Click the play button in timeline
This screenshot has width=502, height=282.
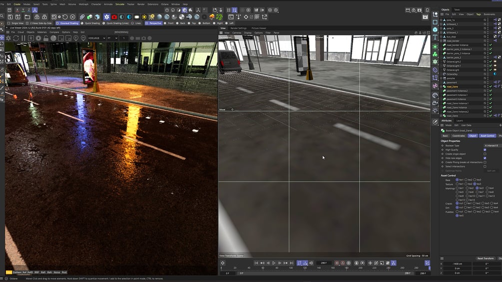point(274,263)
